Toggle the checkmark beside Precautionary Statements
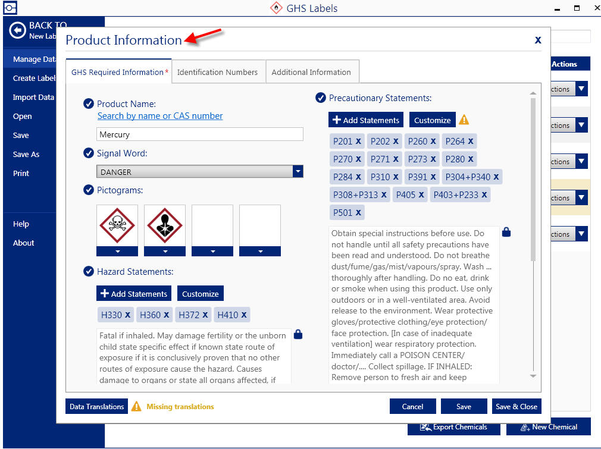The width and height of the screenshot is (601, 449). pyautogui.click(x=321, y=98)
